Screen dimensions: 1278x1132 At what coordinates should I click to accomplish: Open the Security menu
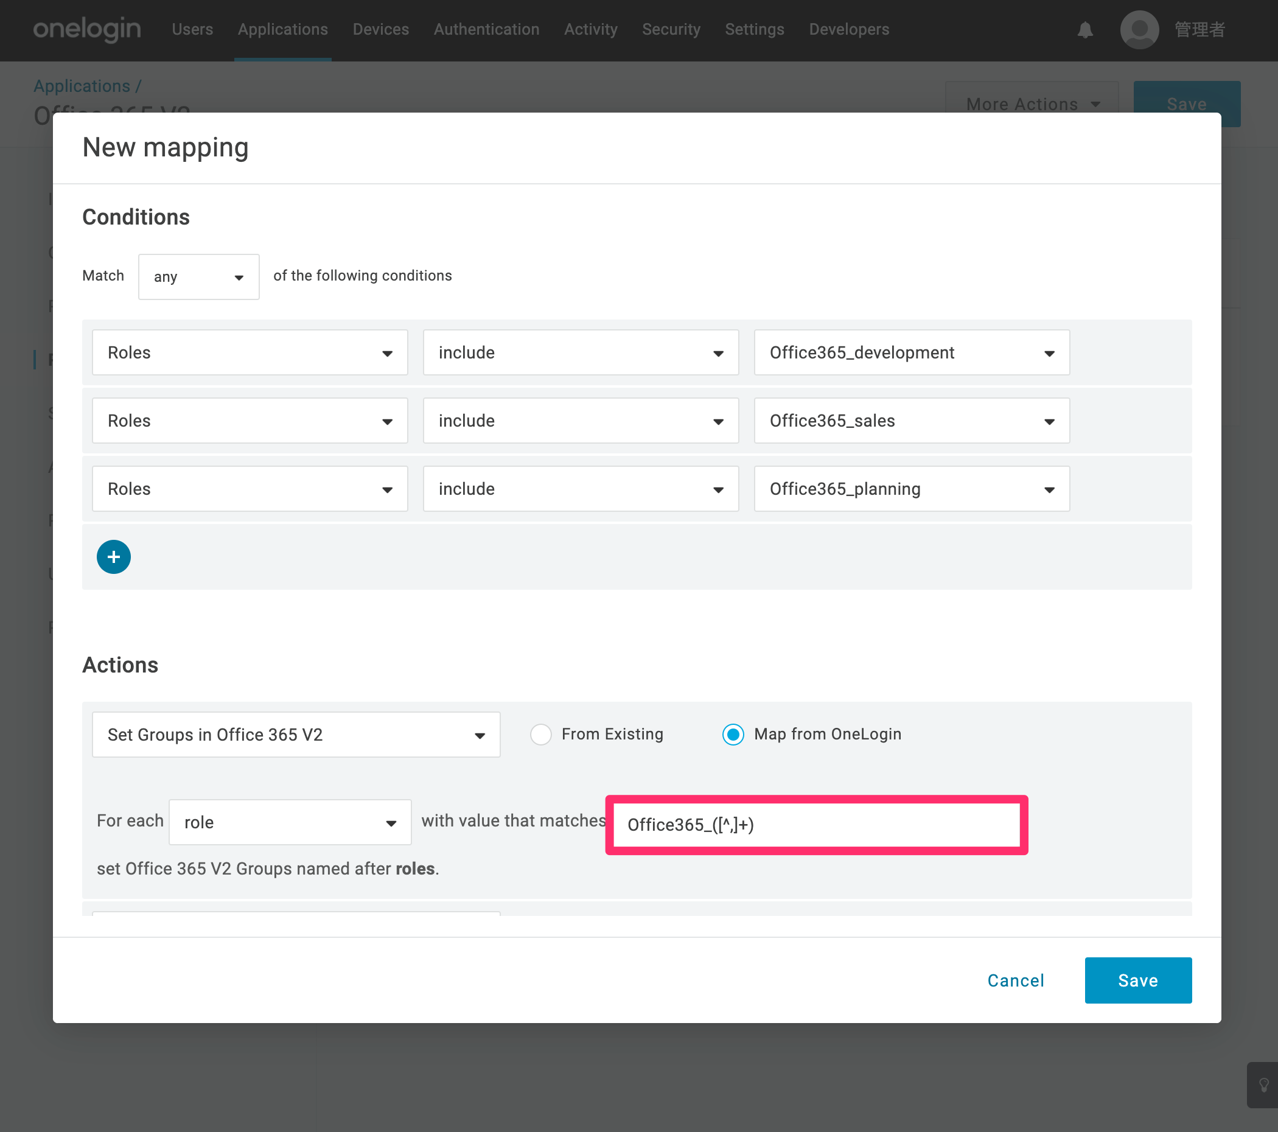[x=671, y=29]
